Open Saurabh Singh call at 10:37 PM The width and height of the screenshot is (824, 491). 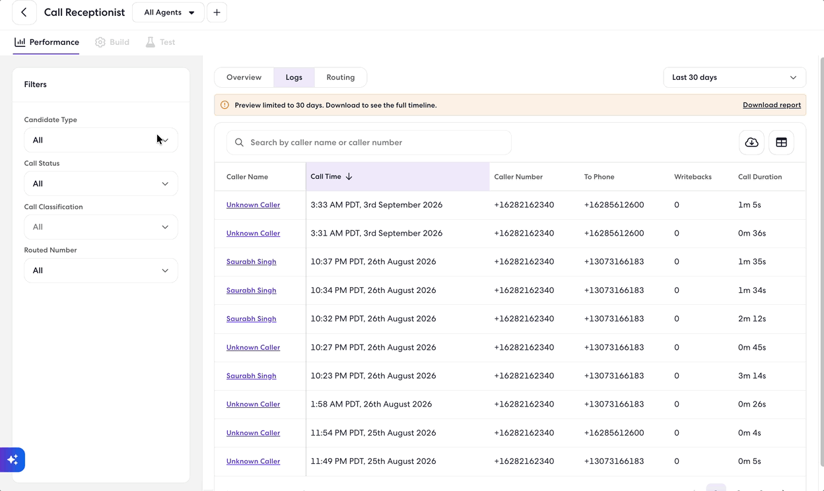[x=251, y=262]
